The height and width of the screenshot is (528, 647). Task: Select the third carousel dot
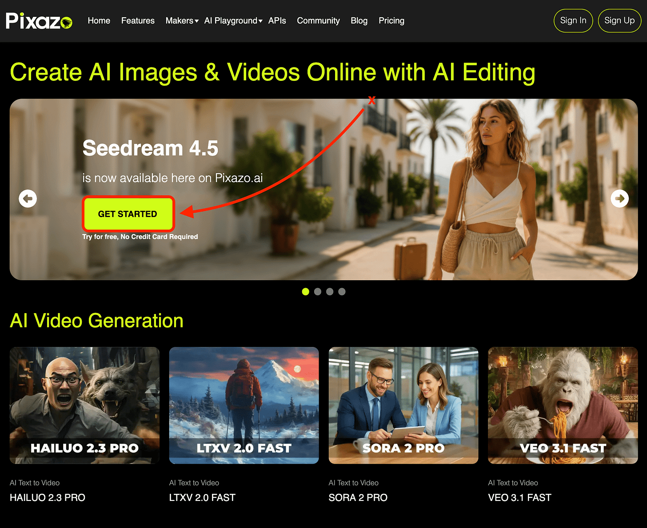[330, 292]
